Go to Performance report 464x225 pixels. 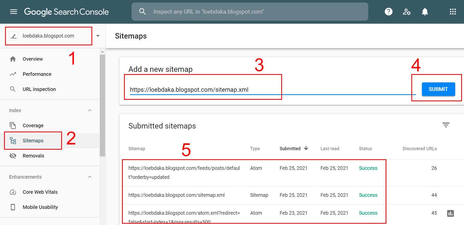[x=37, y=74]
